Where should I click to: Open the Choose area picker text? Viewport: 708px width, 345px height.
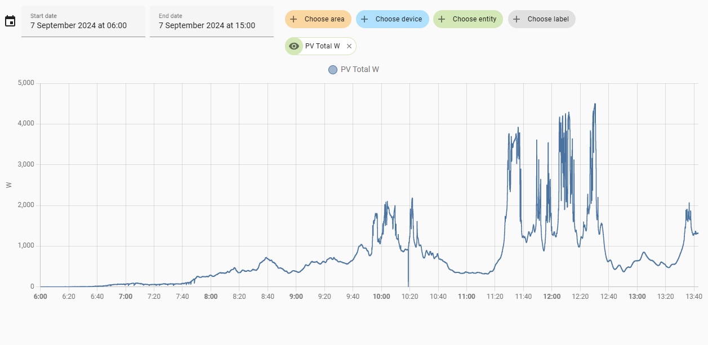pos(324,19)
